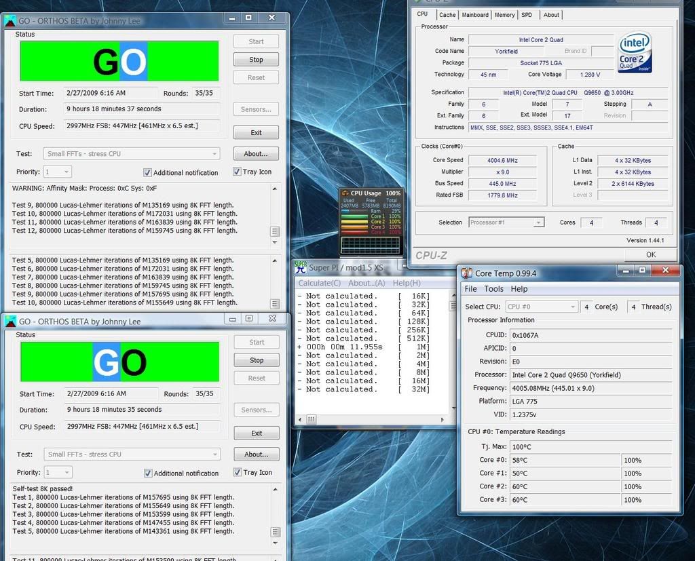Click the Core Temp title bar icon
Viewport: 695px width, 561px height.
click(x=467, y=273)
